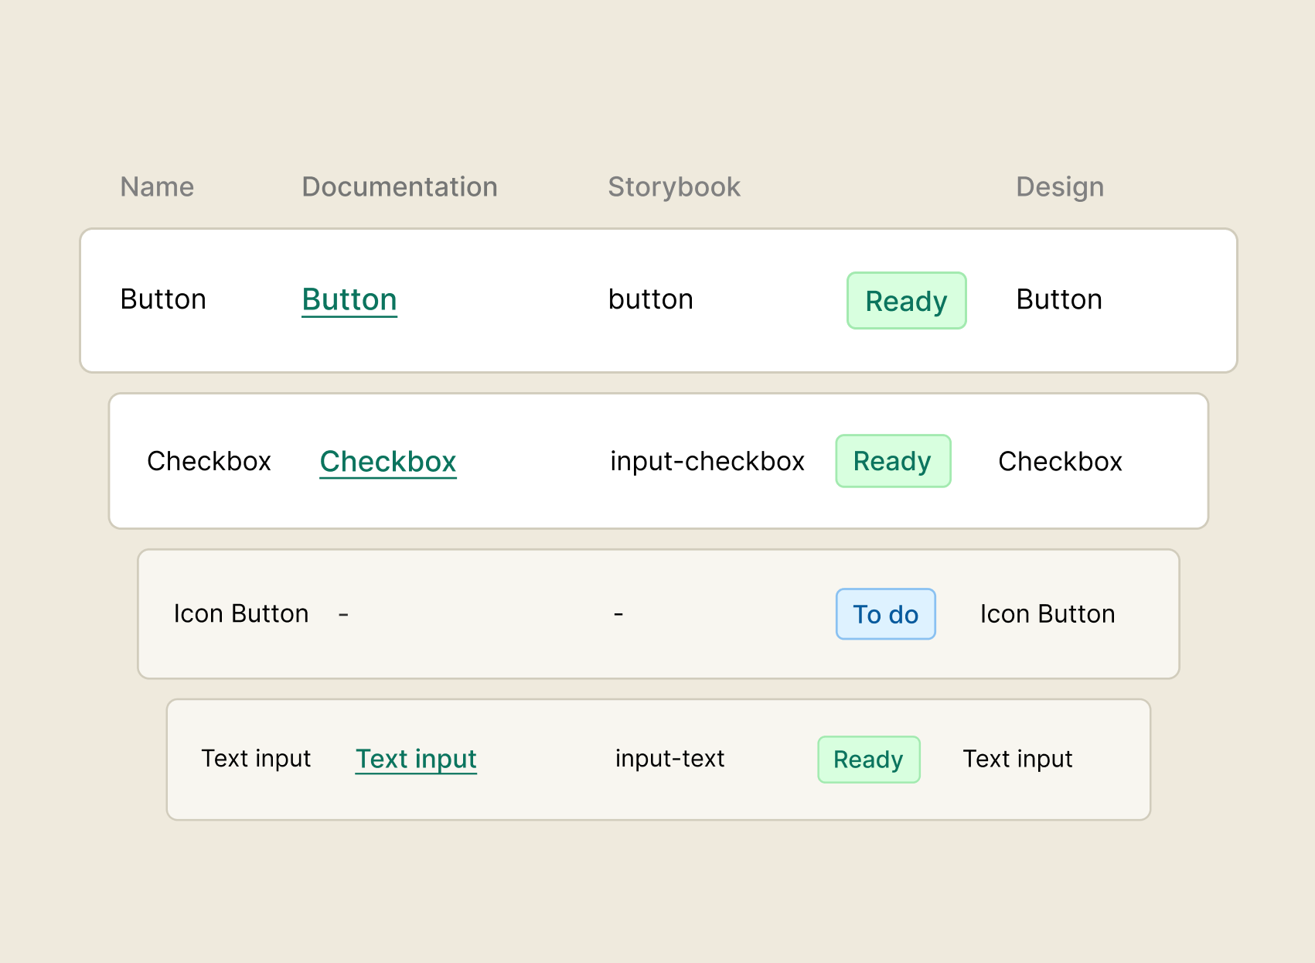Click the Button design entry in the Design column
Screen dimensions: 1315x963
tap(1058, 299)
